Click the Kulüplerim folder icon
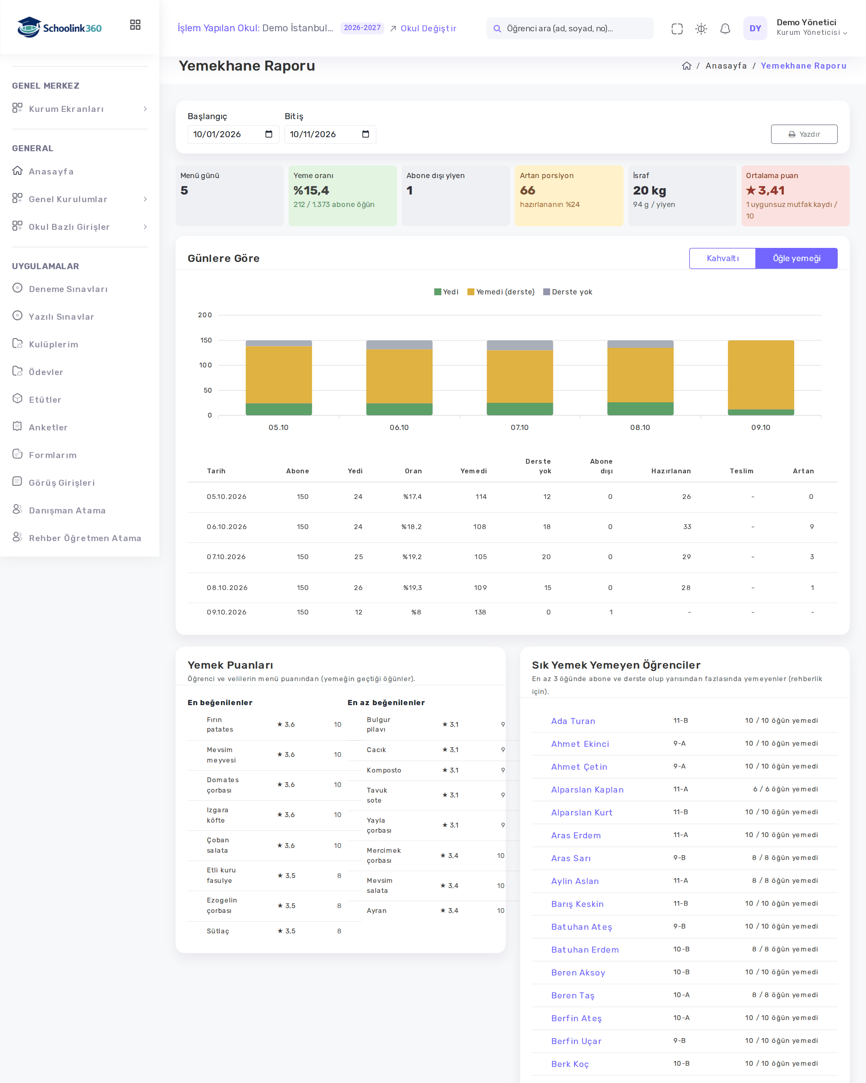Screen dimensions: 866x1083 click(x=18, y=344)
